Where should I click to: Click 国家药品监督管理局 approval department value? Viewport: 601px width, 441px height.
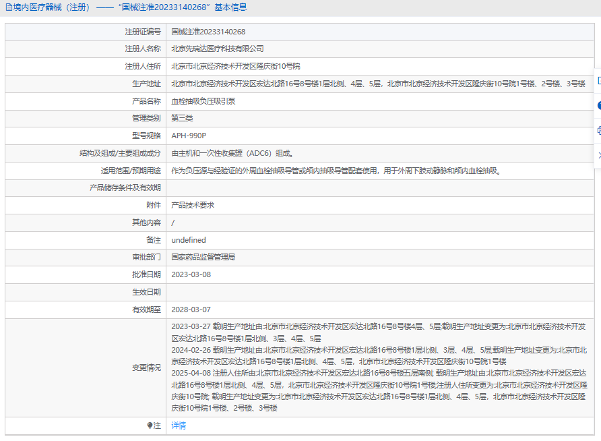coord(203,257)
